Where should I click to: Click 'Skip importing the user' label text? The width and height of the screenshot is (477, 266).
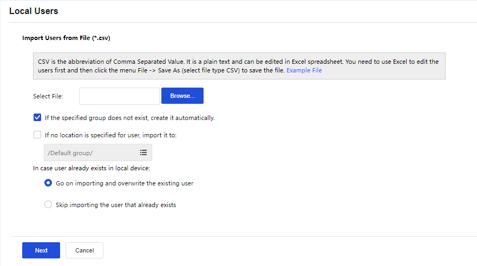tap(116, 205)
